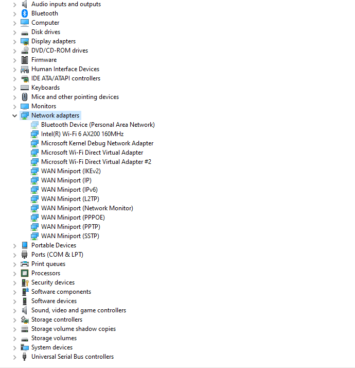This screenshot has height=368, width=355.
Task: Select the Human Interface Devices label
Action: click(x=65, y=69)
